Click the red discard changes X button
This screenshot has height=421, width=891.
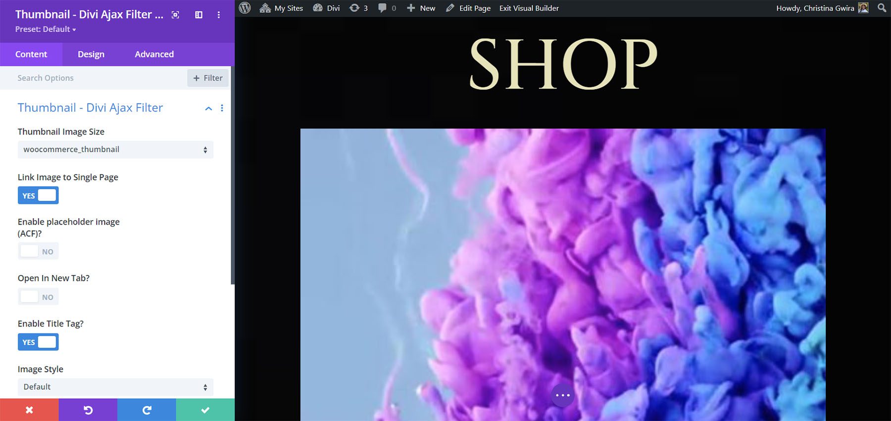click(29, 410)
